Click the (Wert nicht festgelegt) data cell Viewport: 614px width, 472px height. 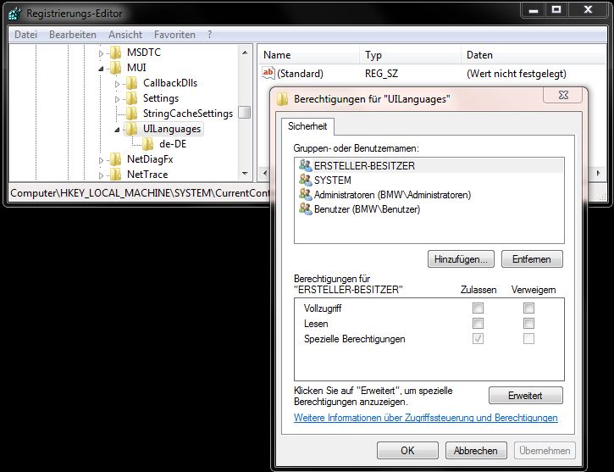pos(517,74)
